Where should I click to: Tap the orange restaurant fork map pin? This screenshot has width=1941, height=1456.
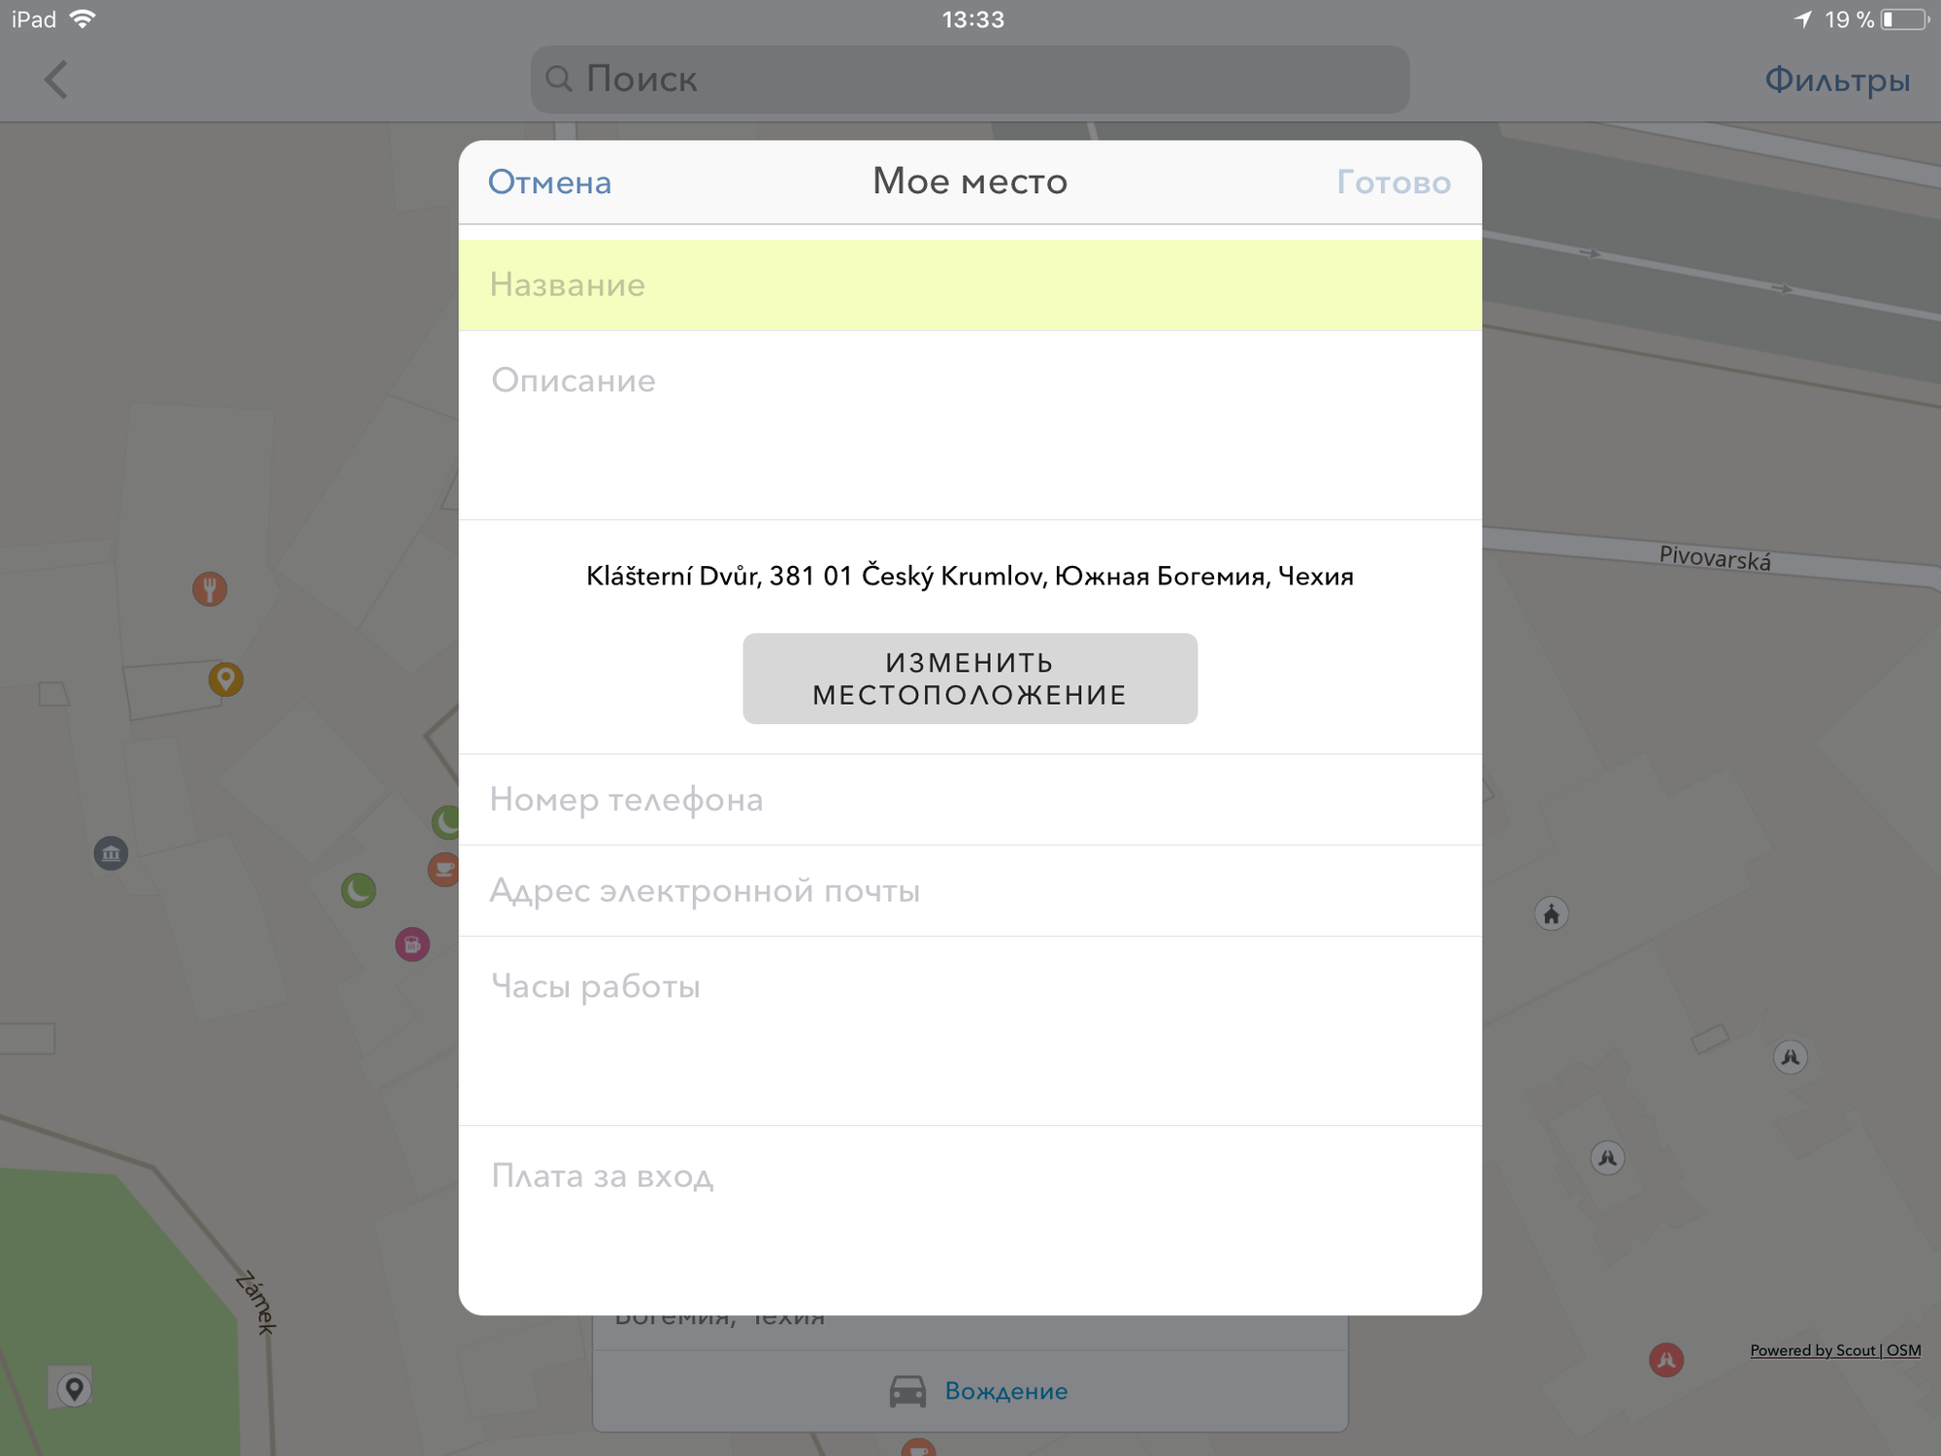point(210,588)
